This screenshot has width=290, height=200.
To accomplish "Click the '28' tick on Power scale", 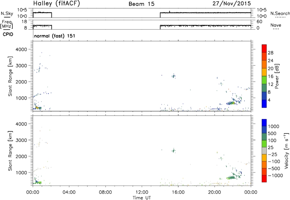I will pyautogui.click(x=270, y=53).
